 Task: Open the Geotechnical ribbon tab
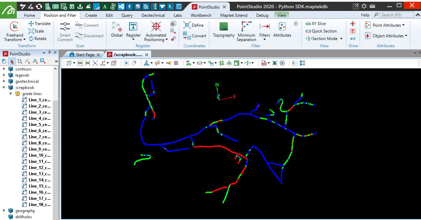(x=153, y=15)
